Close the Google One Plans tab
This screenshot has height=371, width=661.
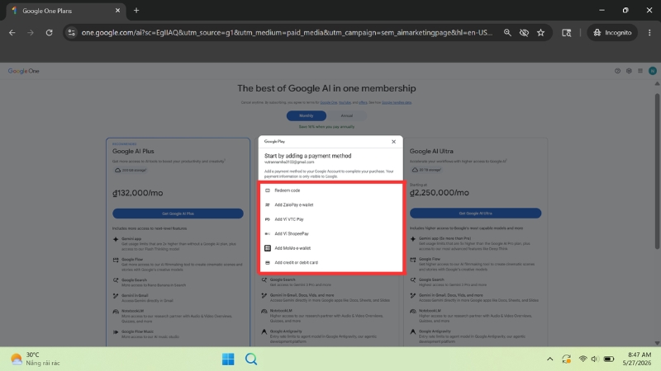[x=117, y=11]
